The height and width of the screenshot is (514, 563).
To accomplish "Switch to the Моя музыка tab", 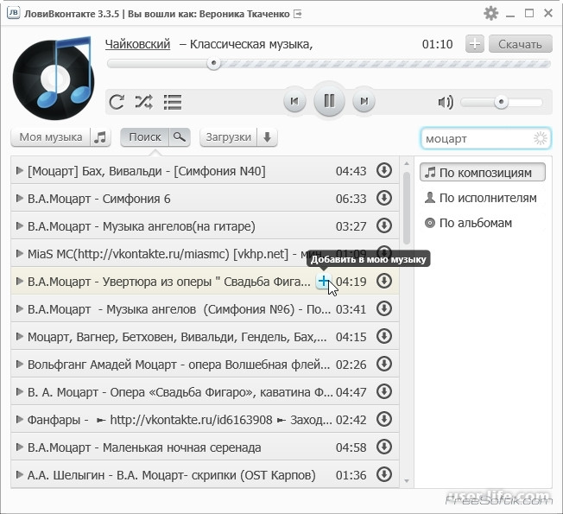I will tap(51, 137).
